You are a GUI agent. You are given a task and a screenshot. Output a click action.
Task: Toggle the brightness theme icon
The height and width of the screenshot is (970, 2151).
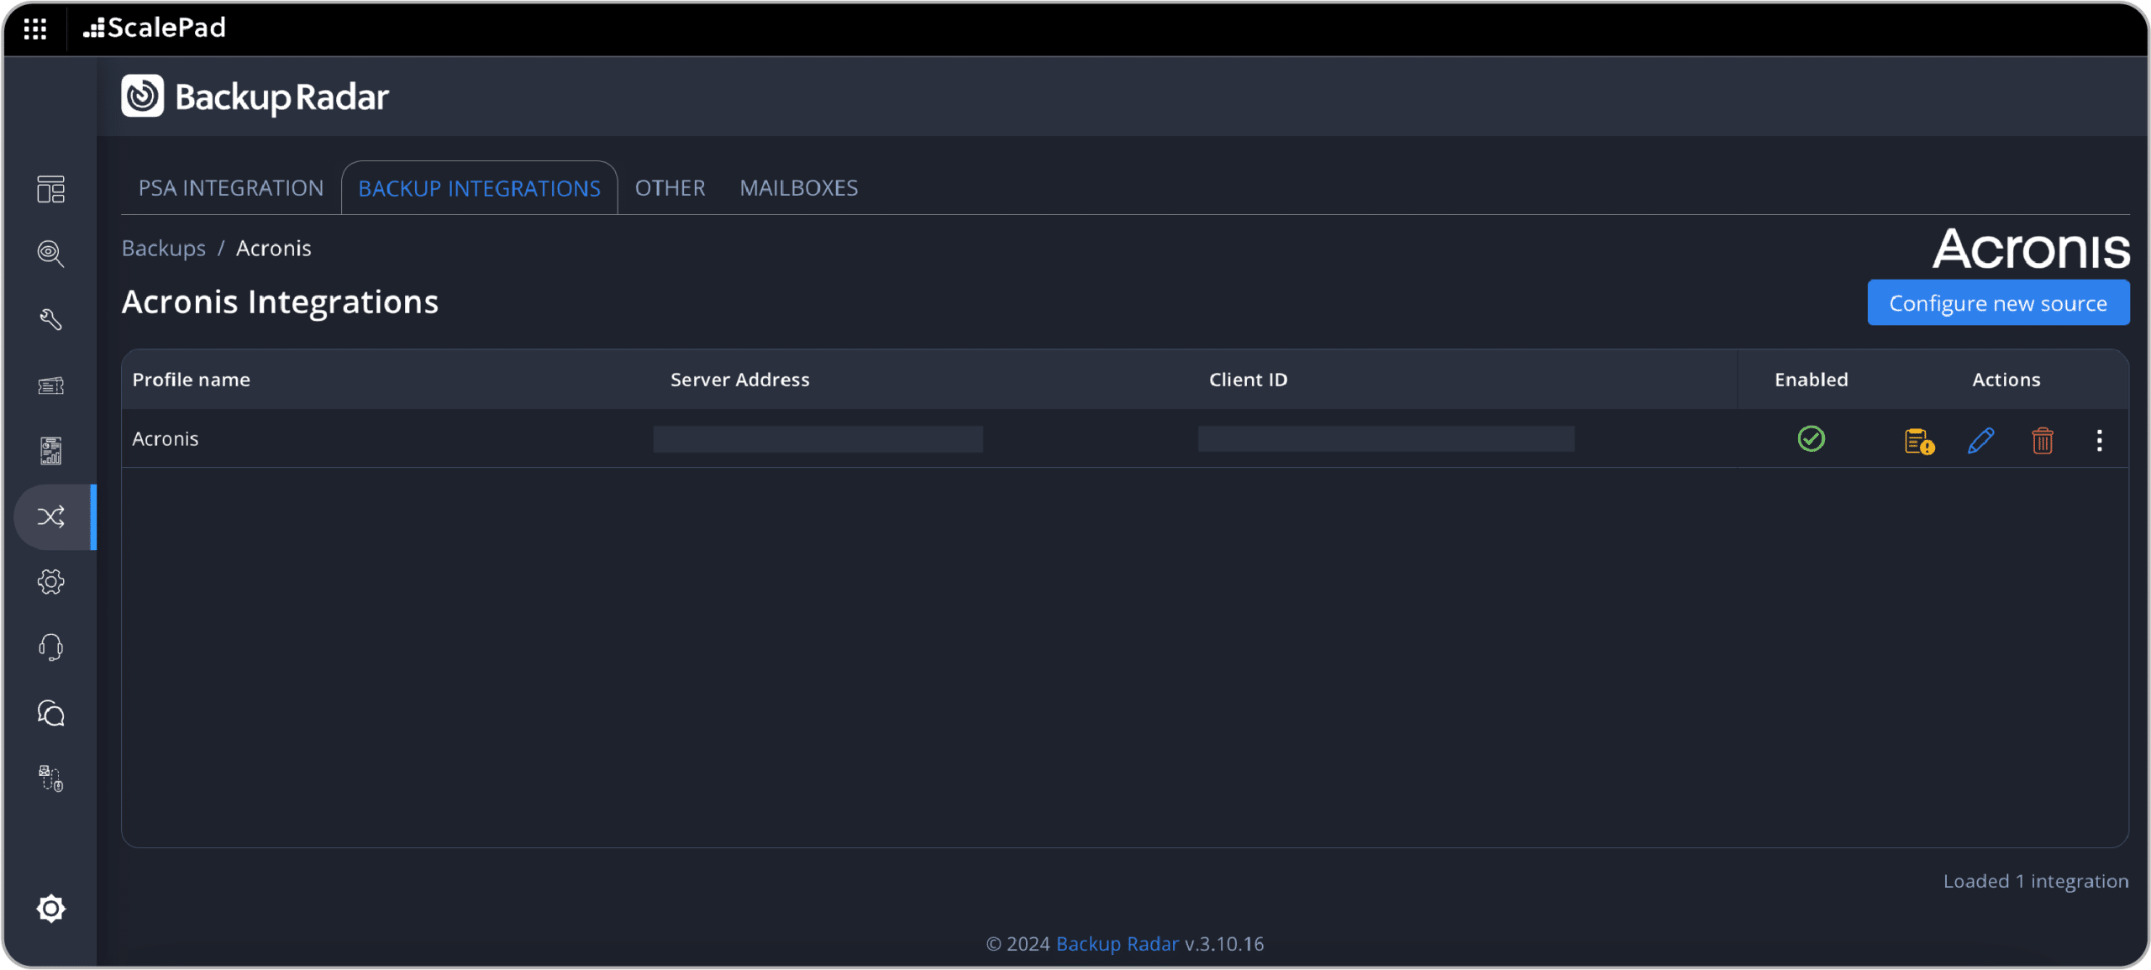51,908
